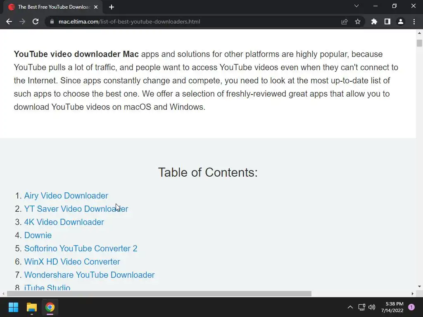This screenshot has height=317, width=423.
Task: Open the YT Saver Video Downloader link
Action: click(x=76, y=209)
